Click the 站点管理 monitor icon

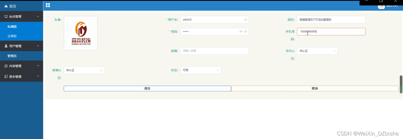pos(6,17)
